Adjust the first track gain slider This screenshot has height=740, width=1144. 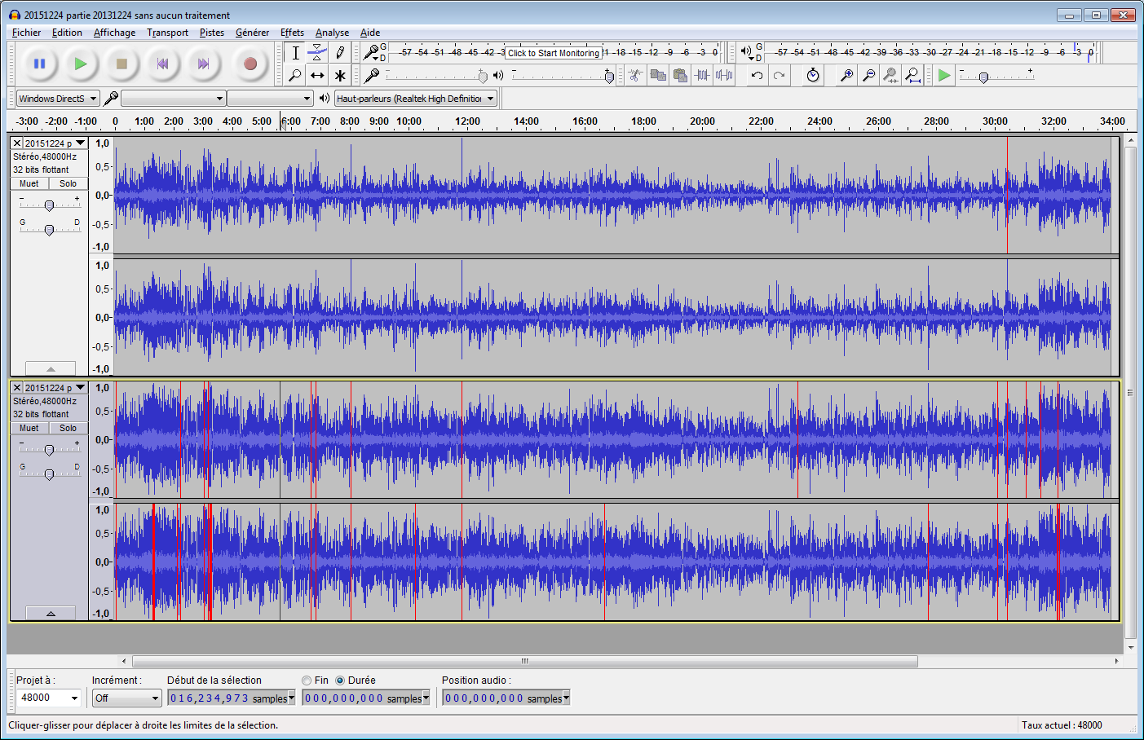(x=49, y=205)
